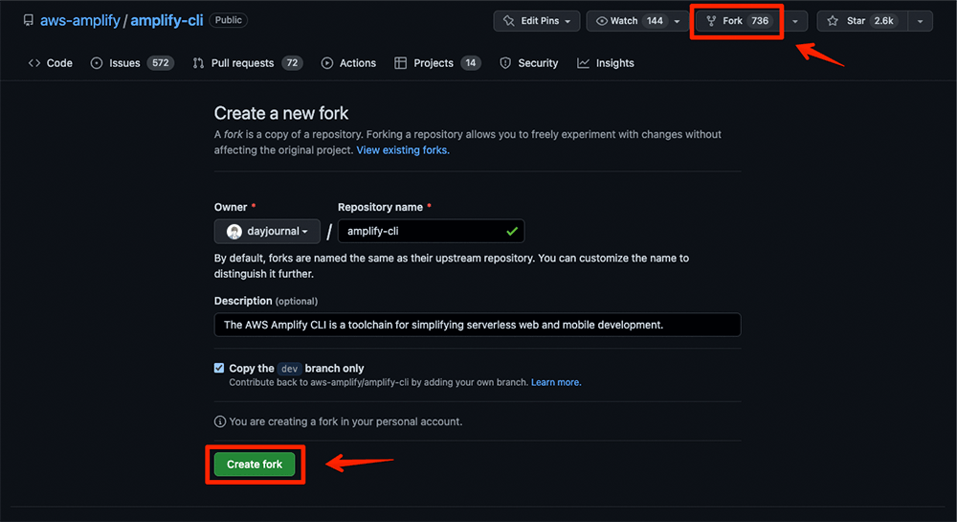Switch to the Code tab

pyautogui.click(x=51, y=63)
